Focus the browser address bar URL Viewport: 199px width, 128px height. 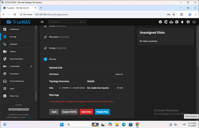[x=51, y=15]
